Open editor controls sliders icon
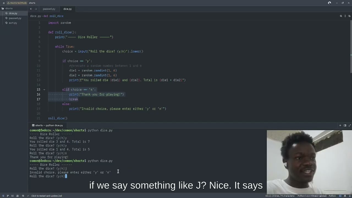Image resolution: width=352 pixels, height=198 pixels. [x=350, y=16]
